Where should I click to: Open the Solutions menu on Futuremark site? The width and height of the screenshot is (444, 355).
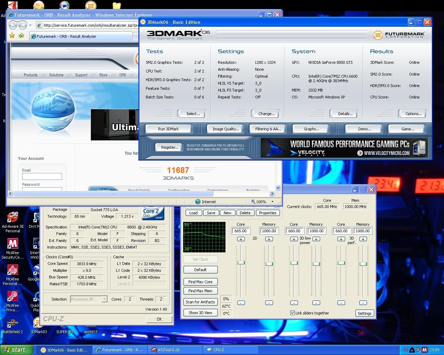pyautogui.click(x=56, y=75)
